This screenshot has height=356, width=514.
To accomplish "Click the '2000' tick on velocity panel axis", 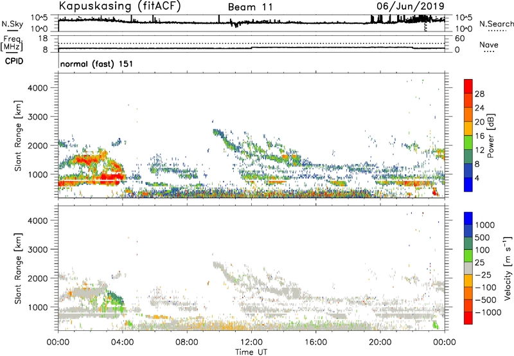I will point(38,278).
